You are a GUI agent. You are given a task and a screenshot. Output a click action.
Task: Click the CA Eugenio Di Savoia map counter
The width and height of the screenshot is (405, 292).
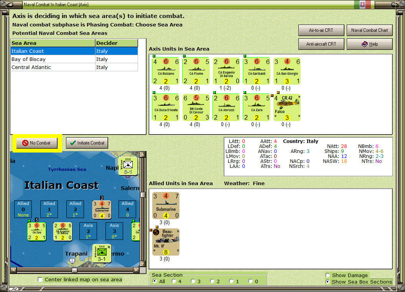(63, 231)
